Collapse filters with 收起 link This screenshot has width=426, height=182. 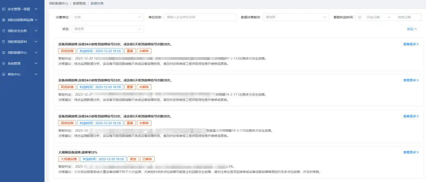point(412,29)
